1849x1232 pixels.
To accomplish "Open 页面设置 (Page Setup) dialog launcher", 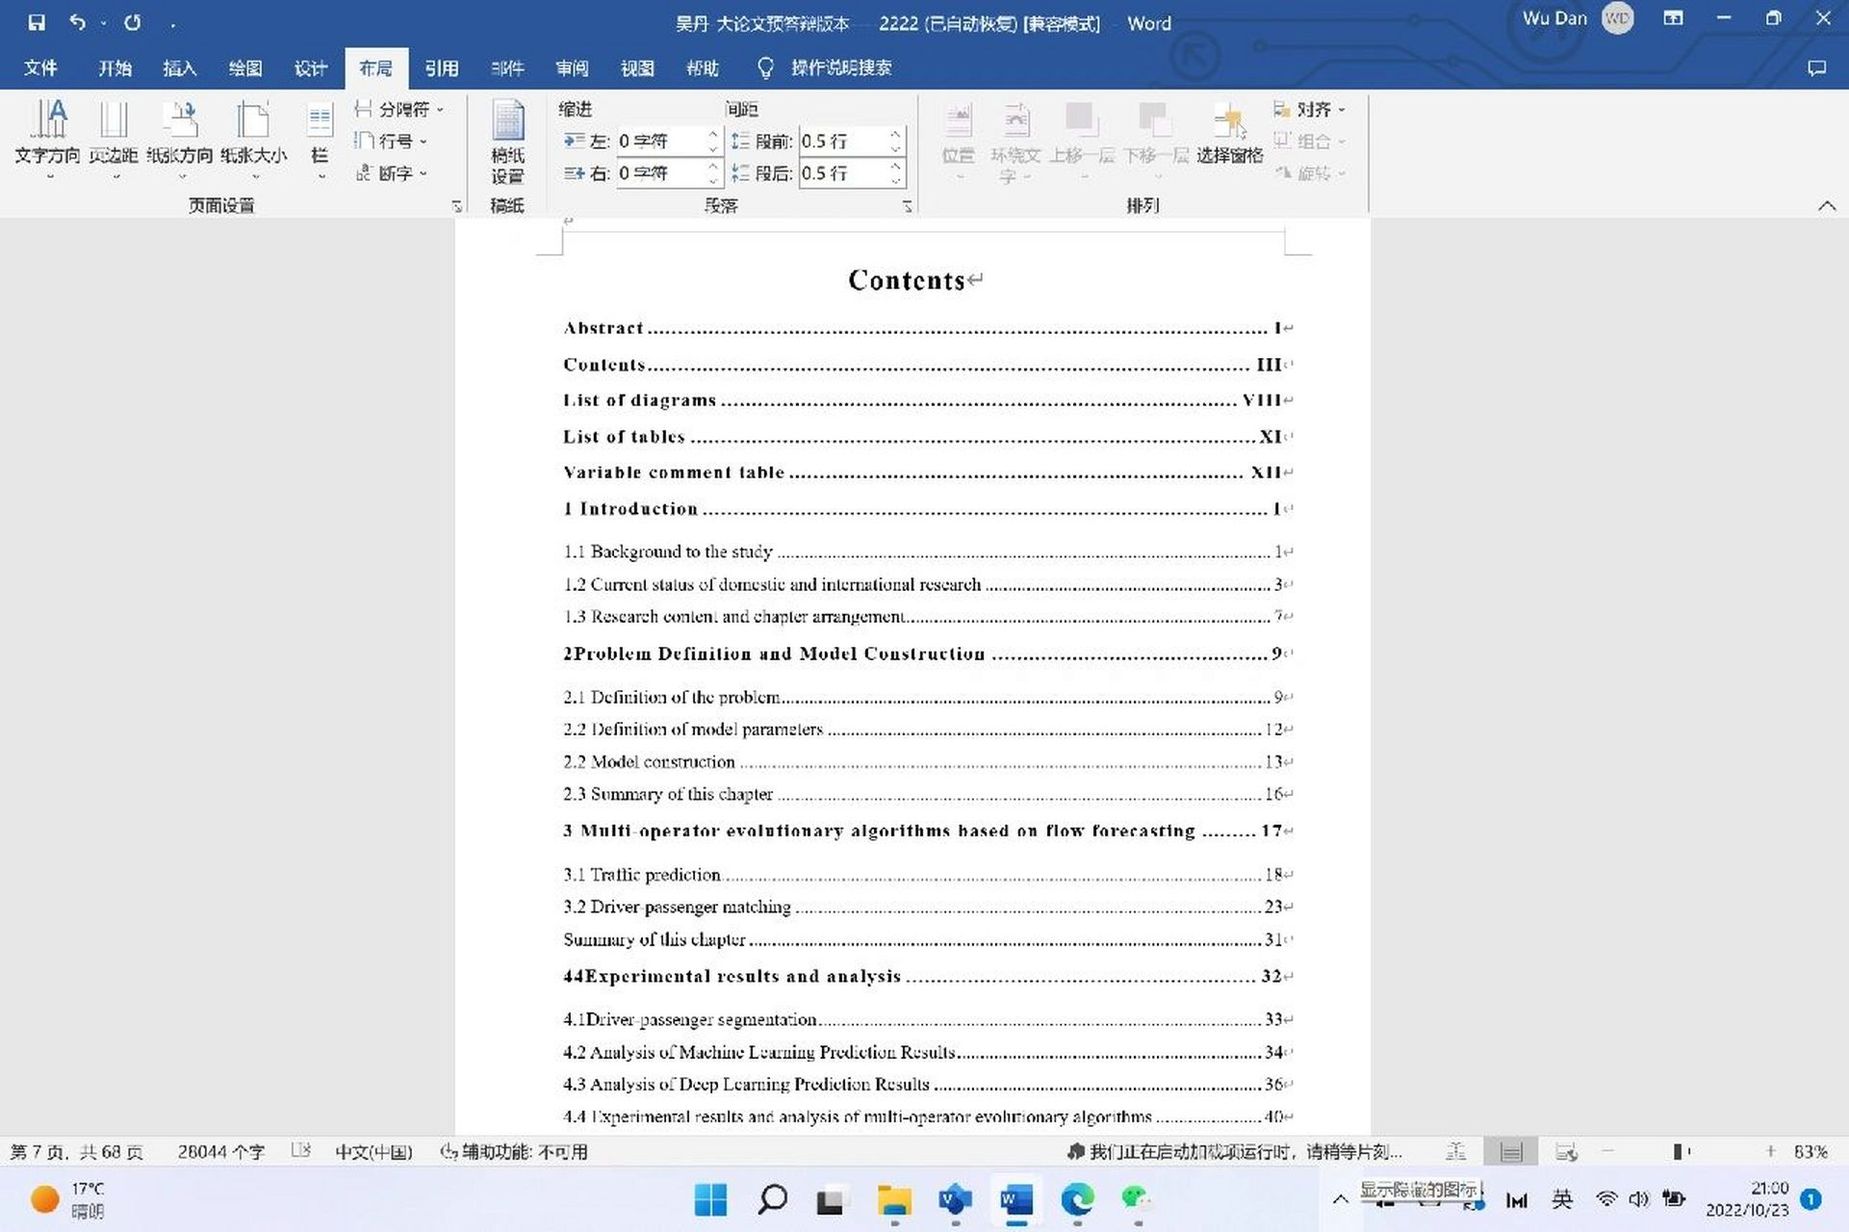I will pos(459,208).
